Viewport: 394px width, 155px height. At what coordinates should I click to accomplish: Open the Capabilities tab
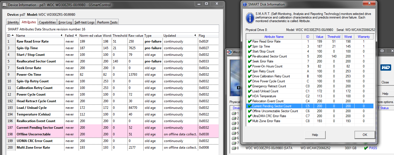(48, 22)
